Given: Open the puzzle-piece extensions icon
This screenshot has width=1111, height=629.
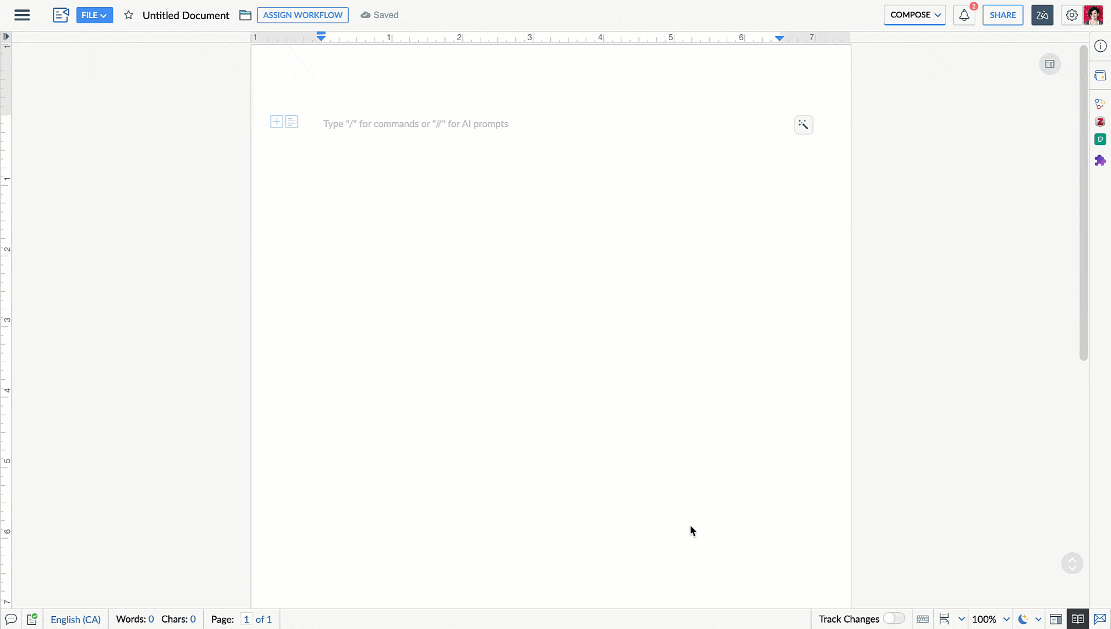Looking at the screenshot, I should click(x=1100, y=161).
